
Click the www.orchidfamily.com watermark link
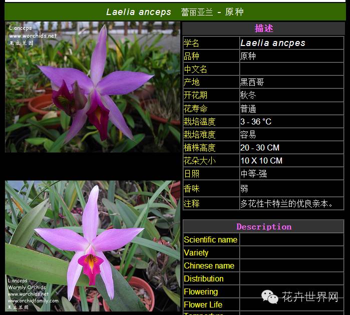[33, 300]
